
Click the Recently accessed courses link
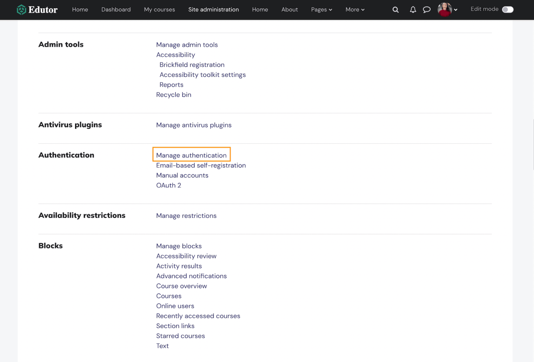(x=198, y=316)
